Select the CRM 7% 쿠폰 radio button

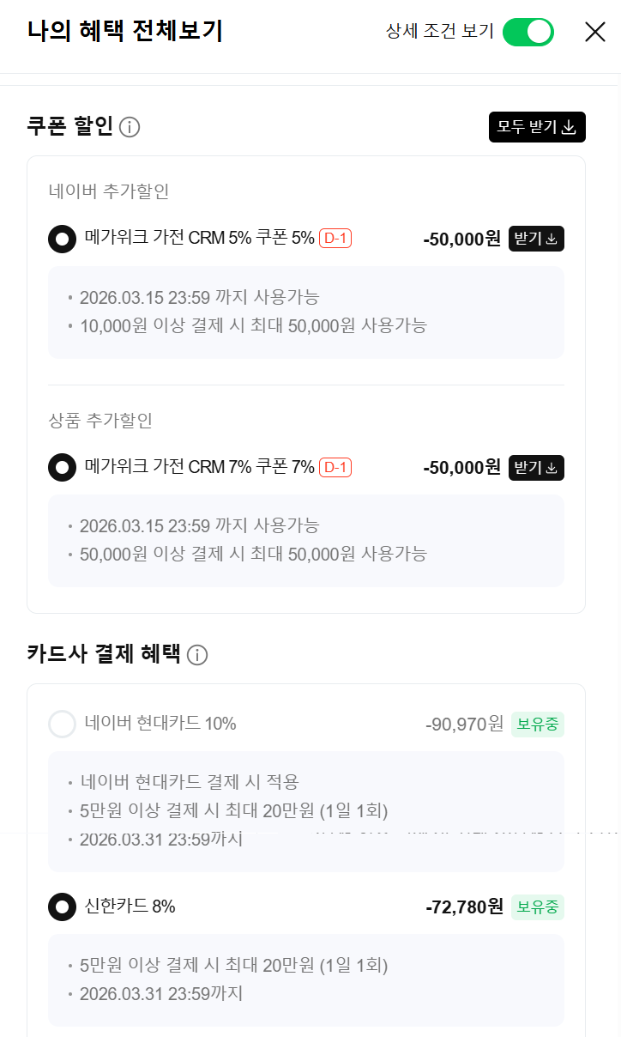pos(63,468)
